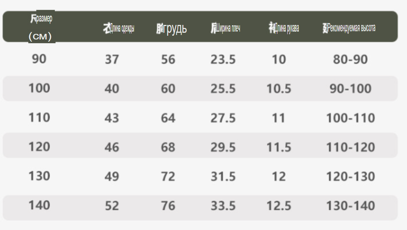Click the грудь column header
The height and width of the screenshot is (230, 407).
[171, 28]
